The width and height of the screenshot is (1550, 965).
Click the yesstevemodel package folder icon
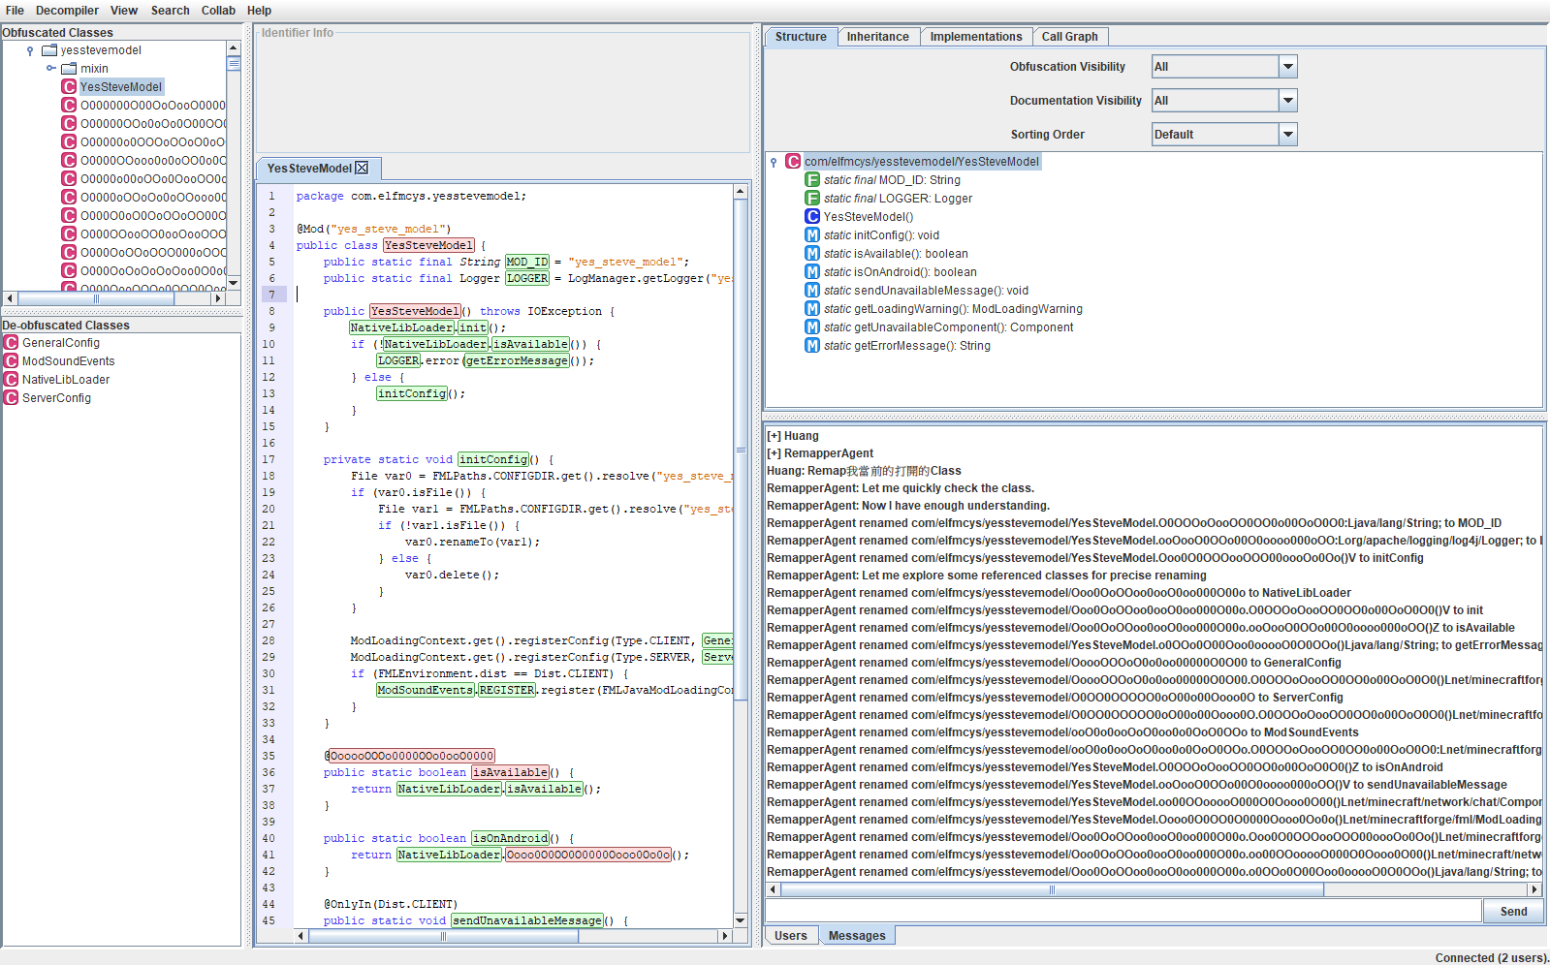49,49
